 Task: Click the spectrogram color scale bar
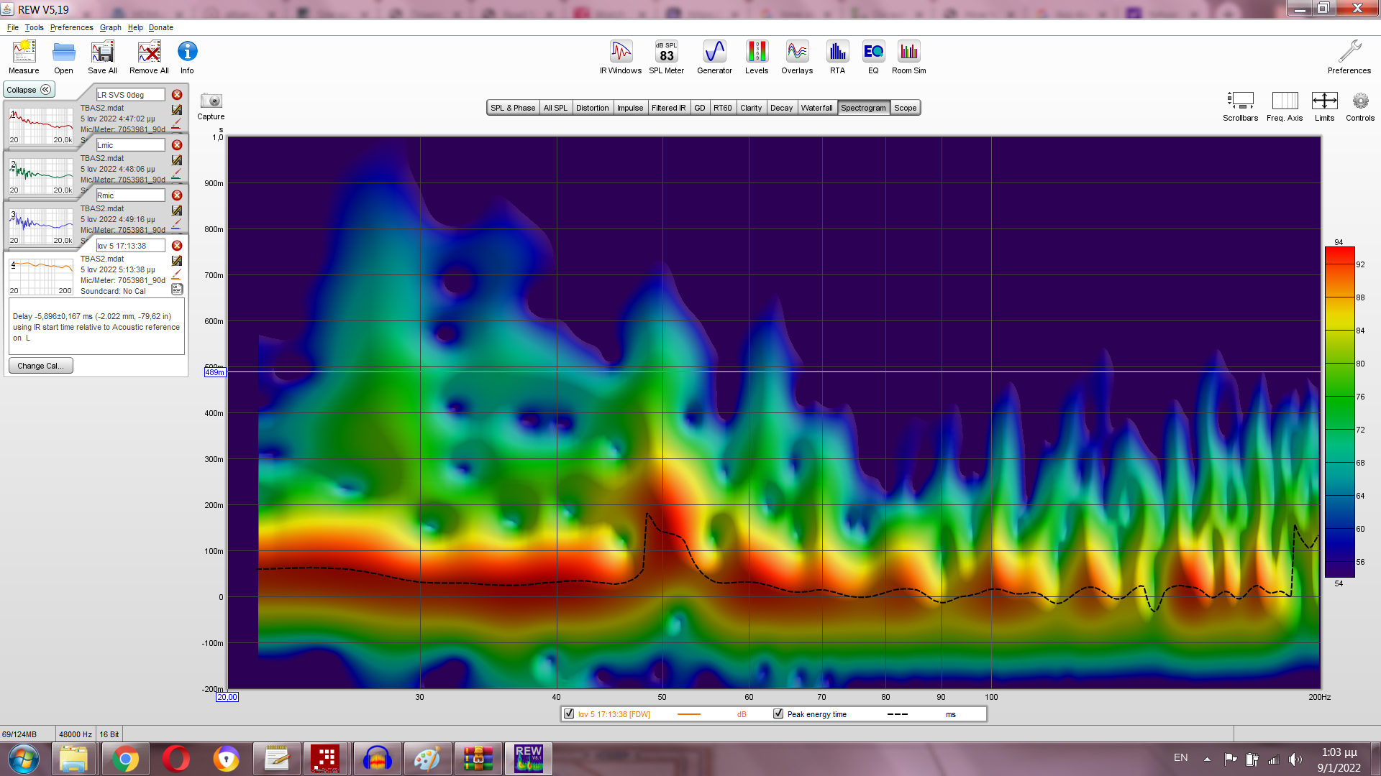pyautogui.click(x=1339, y=412)
